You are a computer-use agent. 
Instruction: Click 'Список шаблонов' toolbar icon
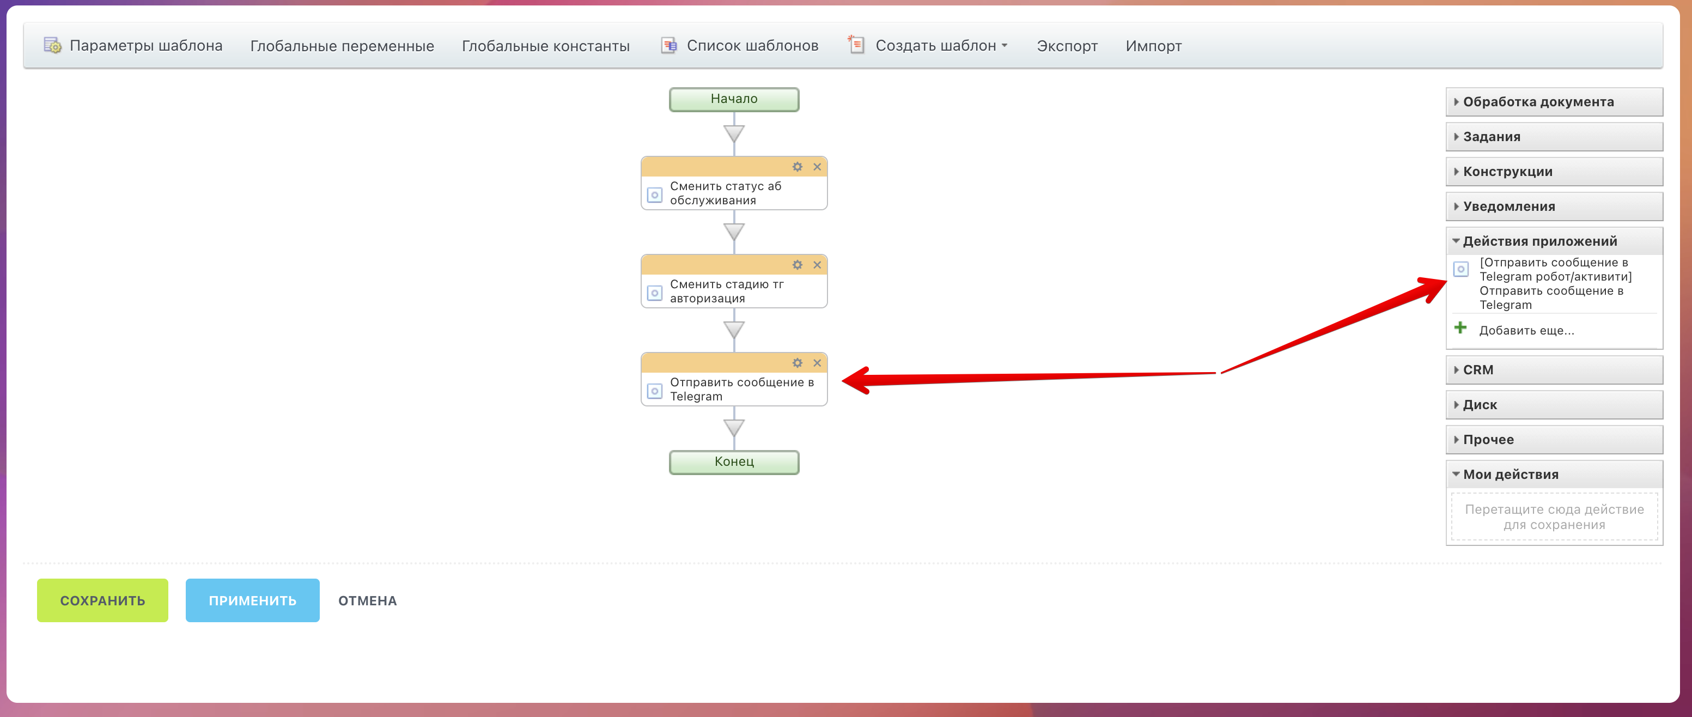668,45
